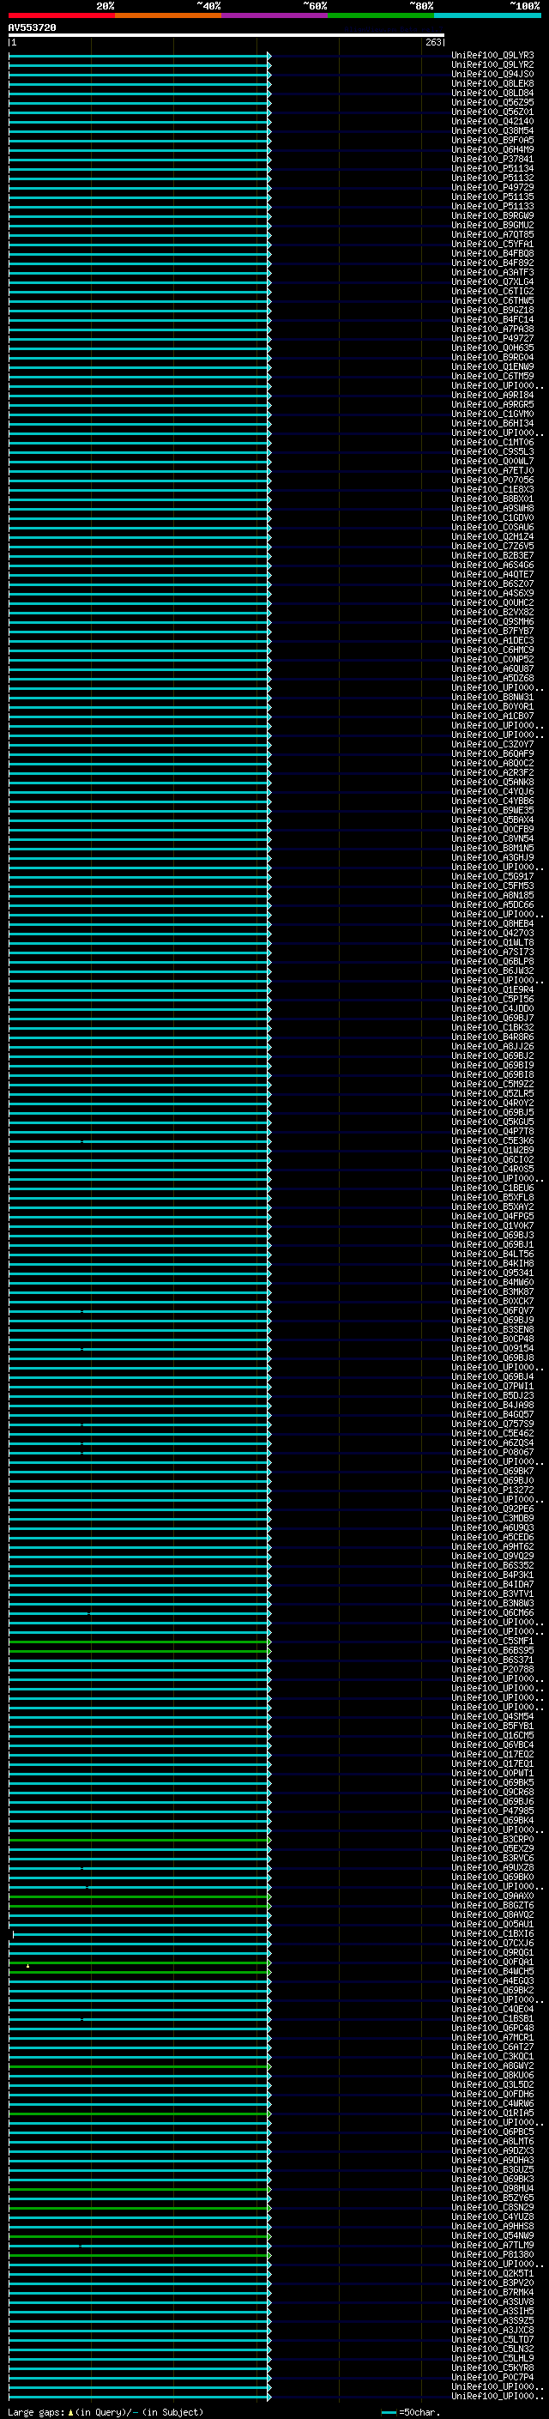Screen dimensions: 549x2419
Task: Click hit label UniRef100_Q0H635
Action: click(492, 348)
